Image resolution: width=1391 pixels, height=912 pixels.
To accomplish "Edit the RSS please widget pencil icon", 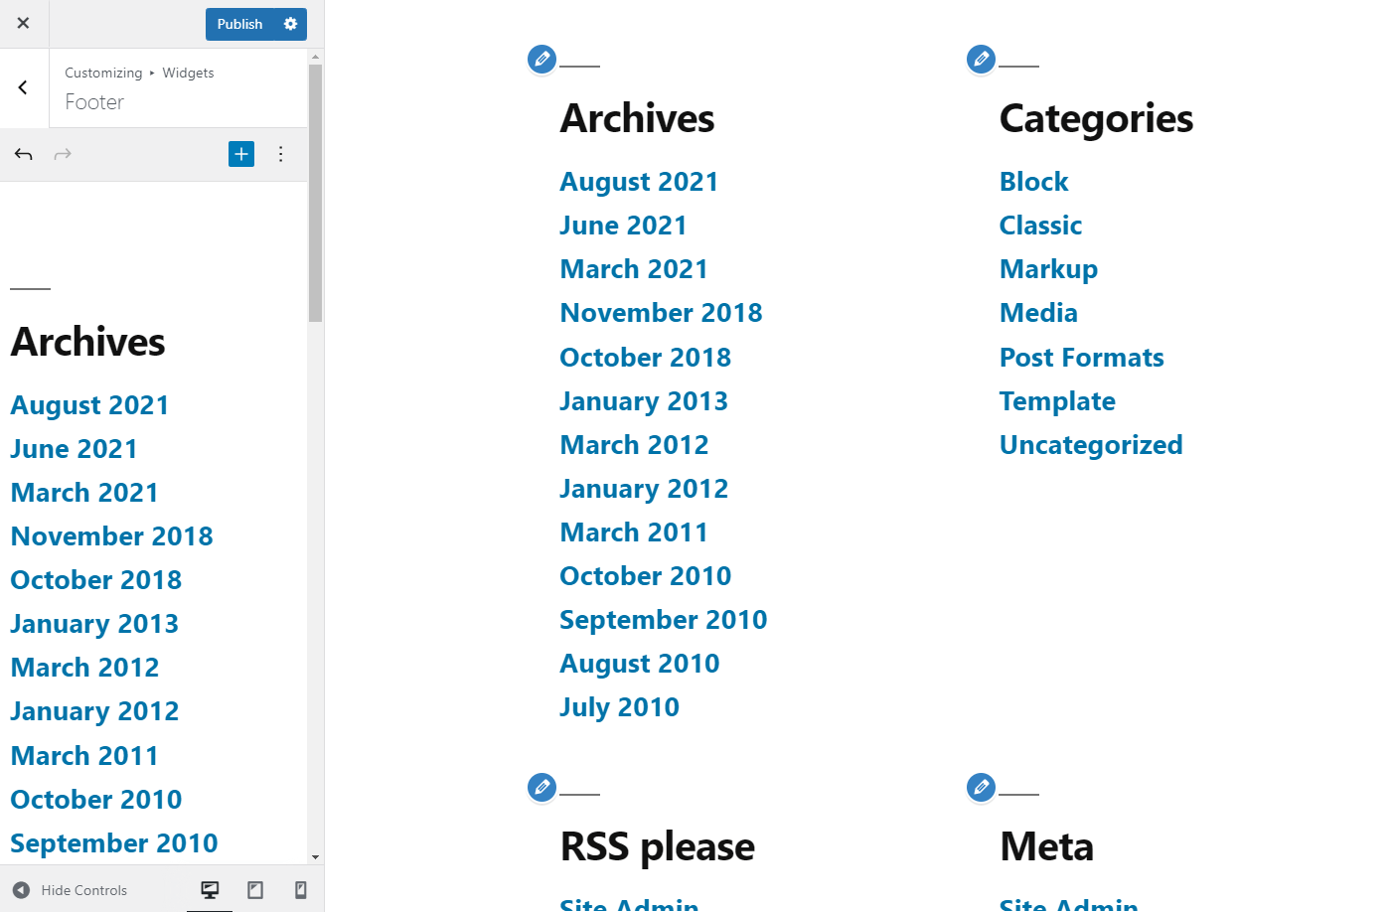I will (x=541, y=787).
